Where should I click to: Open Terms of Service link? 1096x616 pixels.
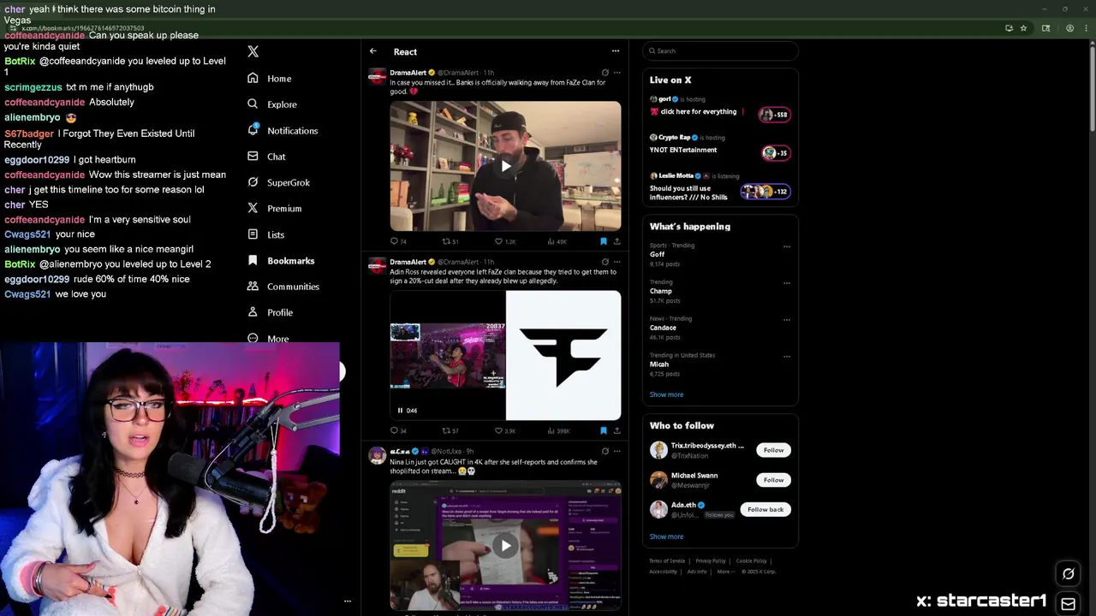point(667,561)
